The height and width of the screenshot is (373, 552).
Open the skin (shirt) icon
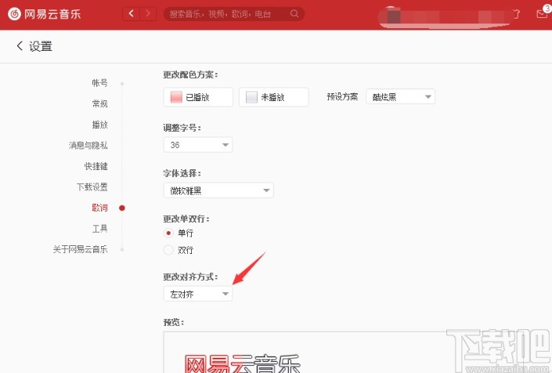[516, 14]
